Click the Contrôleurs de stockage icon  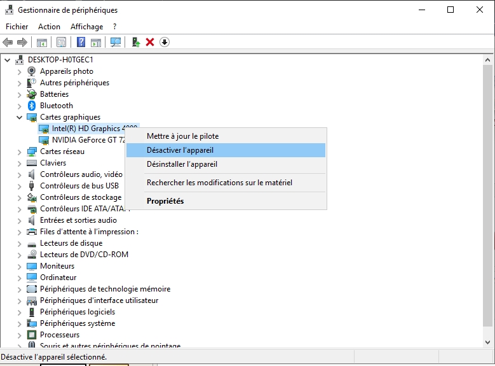[32, 197]
